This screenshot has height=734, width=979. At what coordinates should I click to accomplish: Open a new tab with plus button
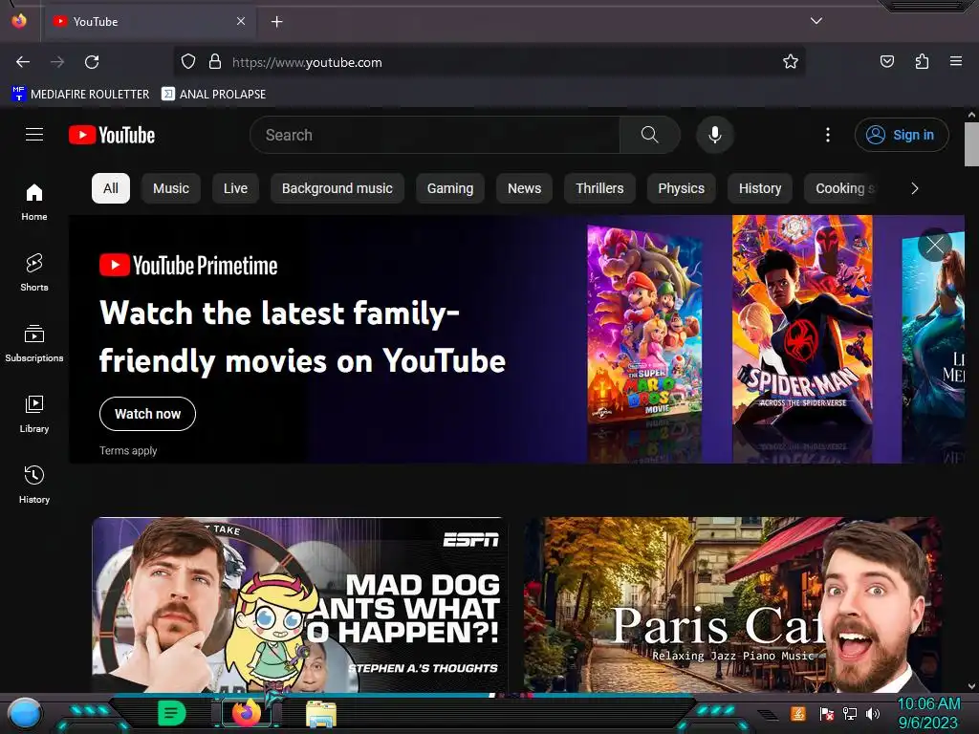click(276, 22)
